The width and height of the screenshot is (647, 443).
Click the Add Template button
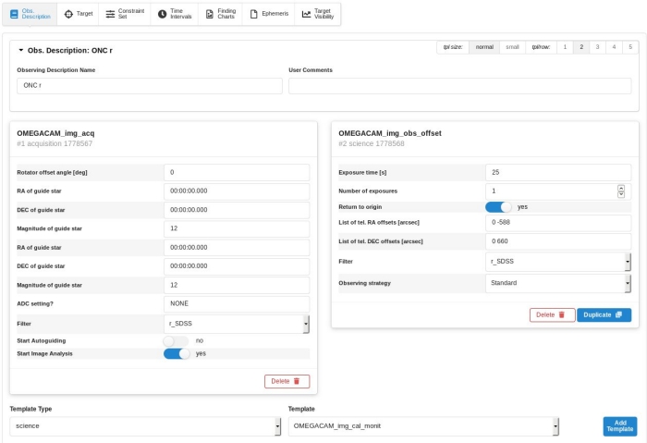(619, 426)
